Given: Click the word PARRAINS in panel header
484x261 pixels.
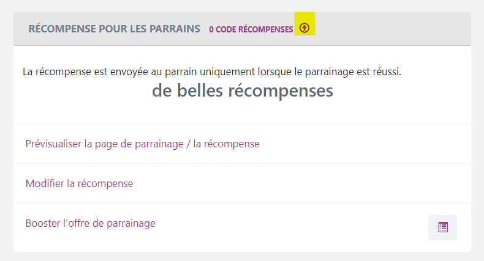Looking at the screenshot, I should coord(175,29).
